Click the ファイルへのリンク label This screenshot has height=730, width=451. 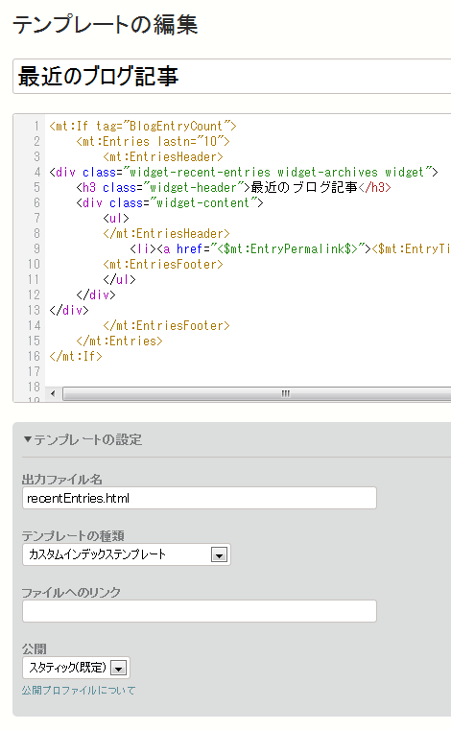(x=71, y=592)
